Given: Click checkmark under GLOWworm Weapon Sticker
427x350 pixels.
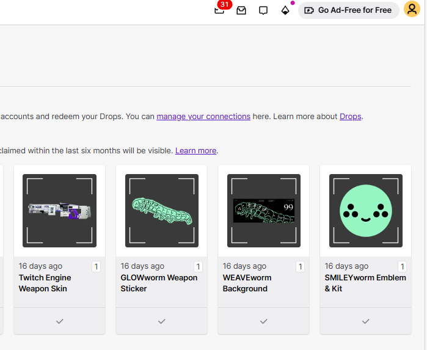Looking at the screenshot, I should pyautogui.click(x=162, y=321).
